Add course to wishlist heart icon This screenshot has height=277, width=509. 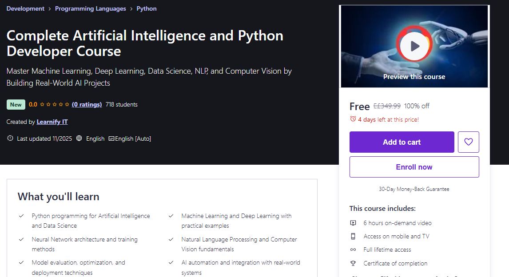(x=469, y=142)
